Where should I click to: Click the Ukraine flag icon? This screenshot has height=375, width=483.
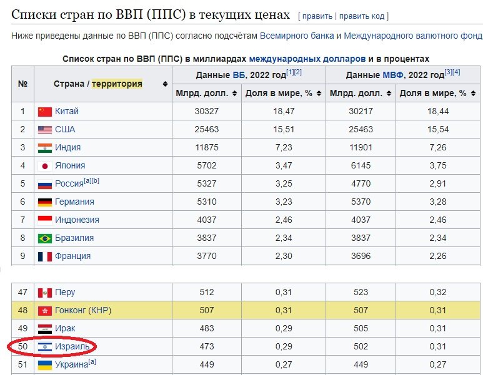tap(44, 365)
